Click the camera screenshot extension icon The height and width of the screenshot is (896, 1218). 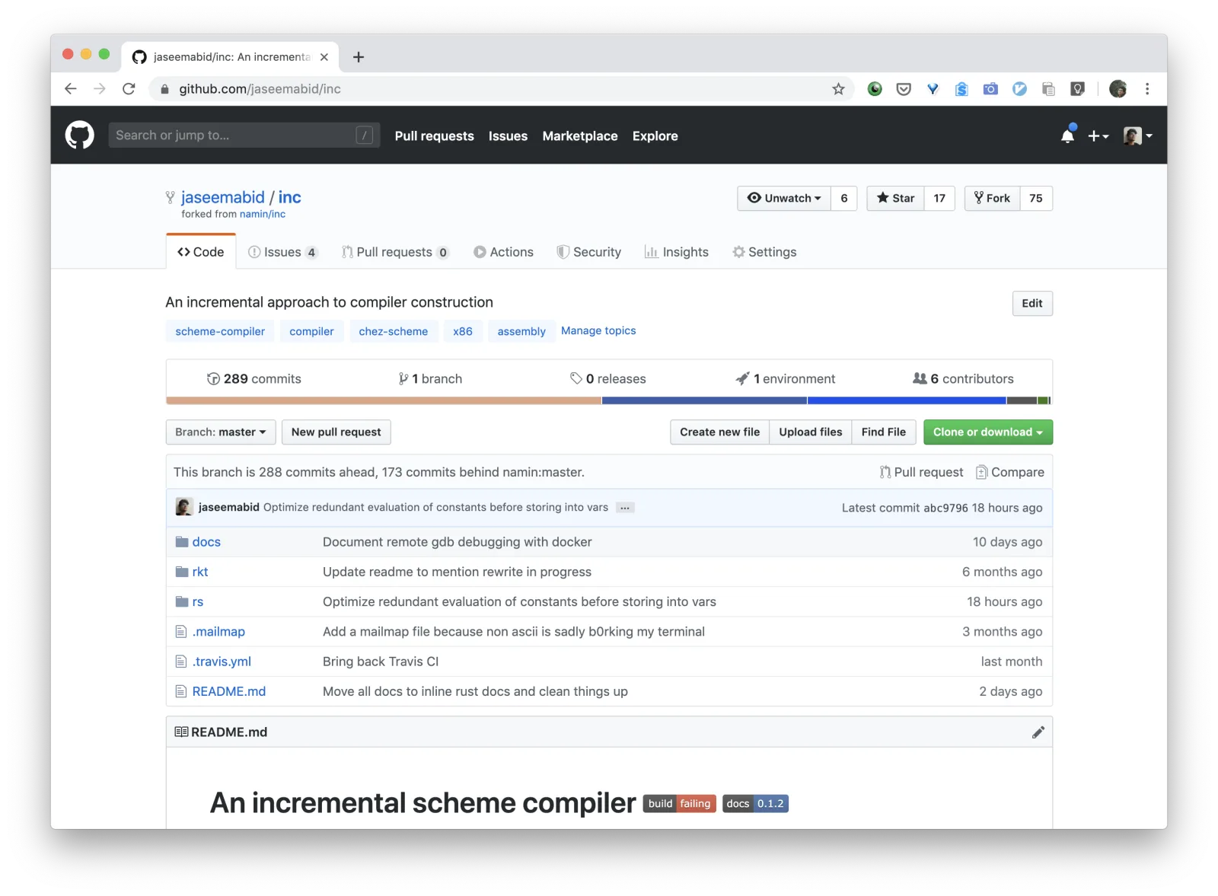pyautogui.click(x=990, y=89)
